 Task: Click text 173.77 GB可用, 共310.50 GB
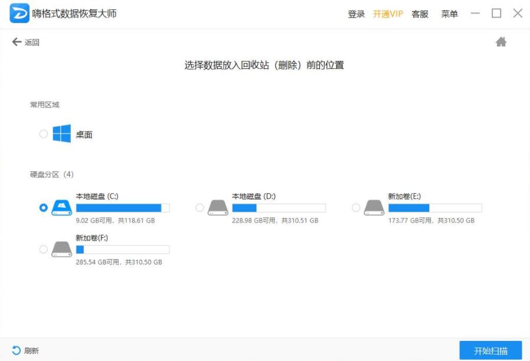[432, 220]
